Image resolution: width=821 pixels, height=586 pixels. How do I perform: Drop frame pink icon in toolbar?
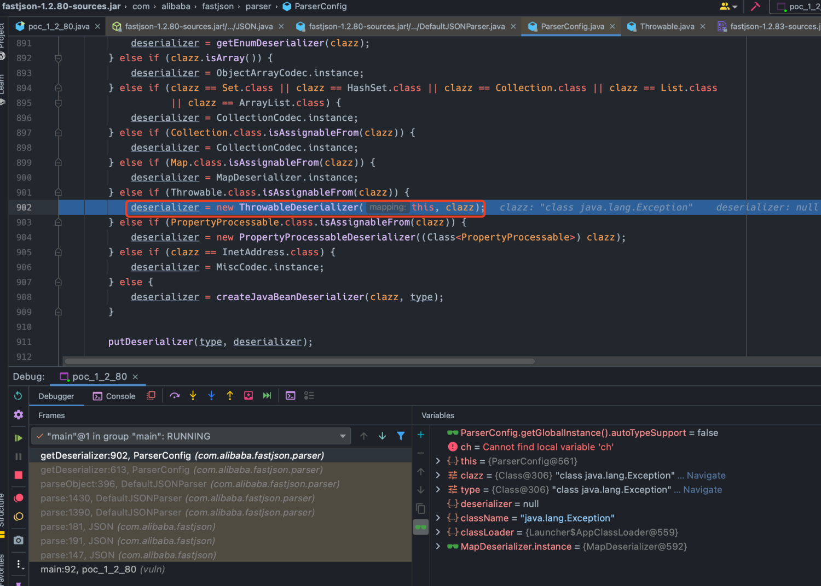coord(248,396)
